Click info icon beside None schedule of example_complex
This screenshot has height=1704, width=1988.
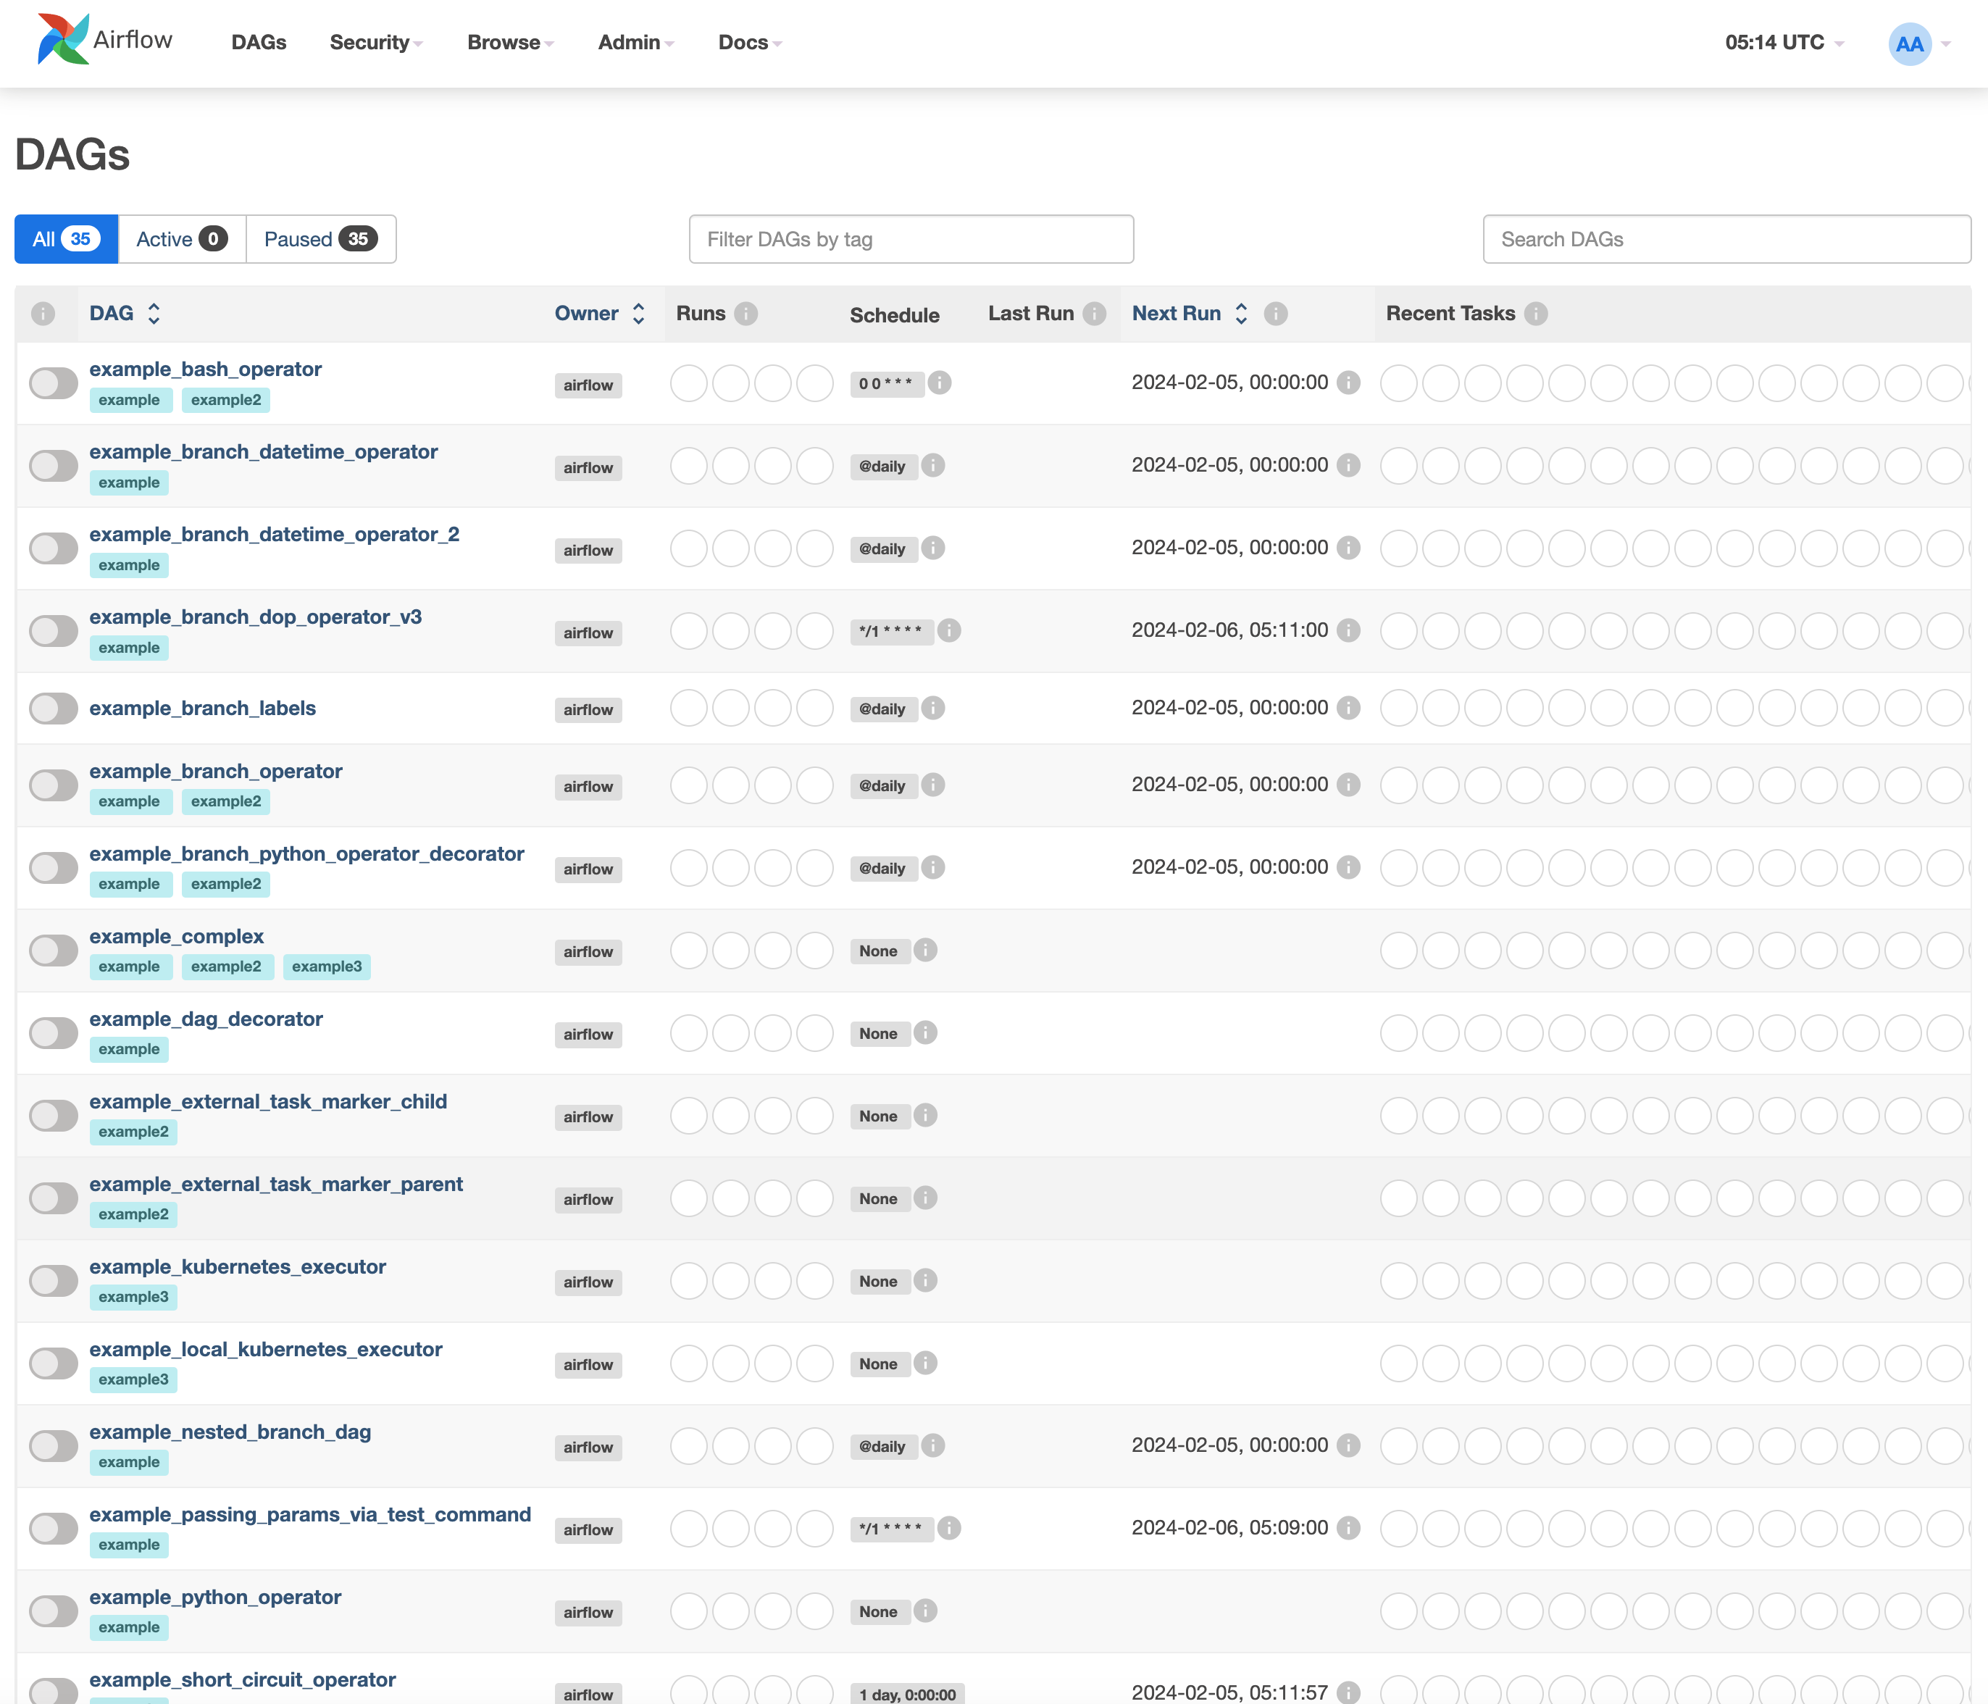tap(925, 950)
